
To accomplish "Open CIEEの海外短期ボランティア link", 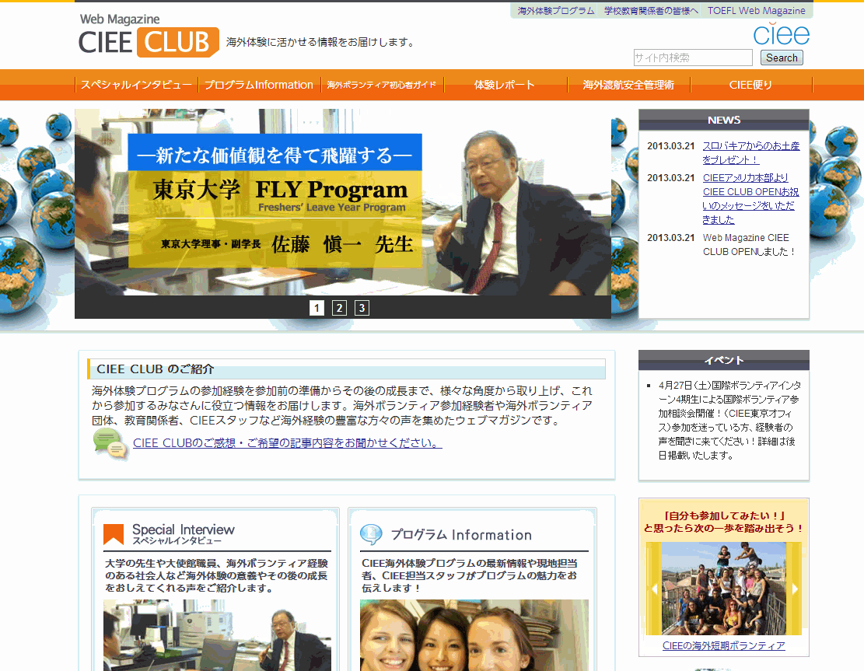I will tap(723, 645).
